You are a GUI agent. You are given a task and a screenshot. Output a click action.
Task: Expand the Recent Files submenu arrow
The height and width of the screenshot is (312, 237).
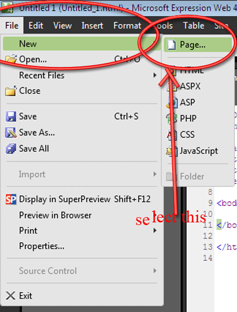point(155,75)
